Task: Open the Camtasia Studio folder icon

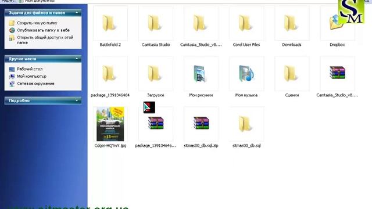Action: click(155, 23)
